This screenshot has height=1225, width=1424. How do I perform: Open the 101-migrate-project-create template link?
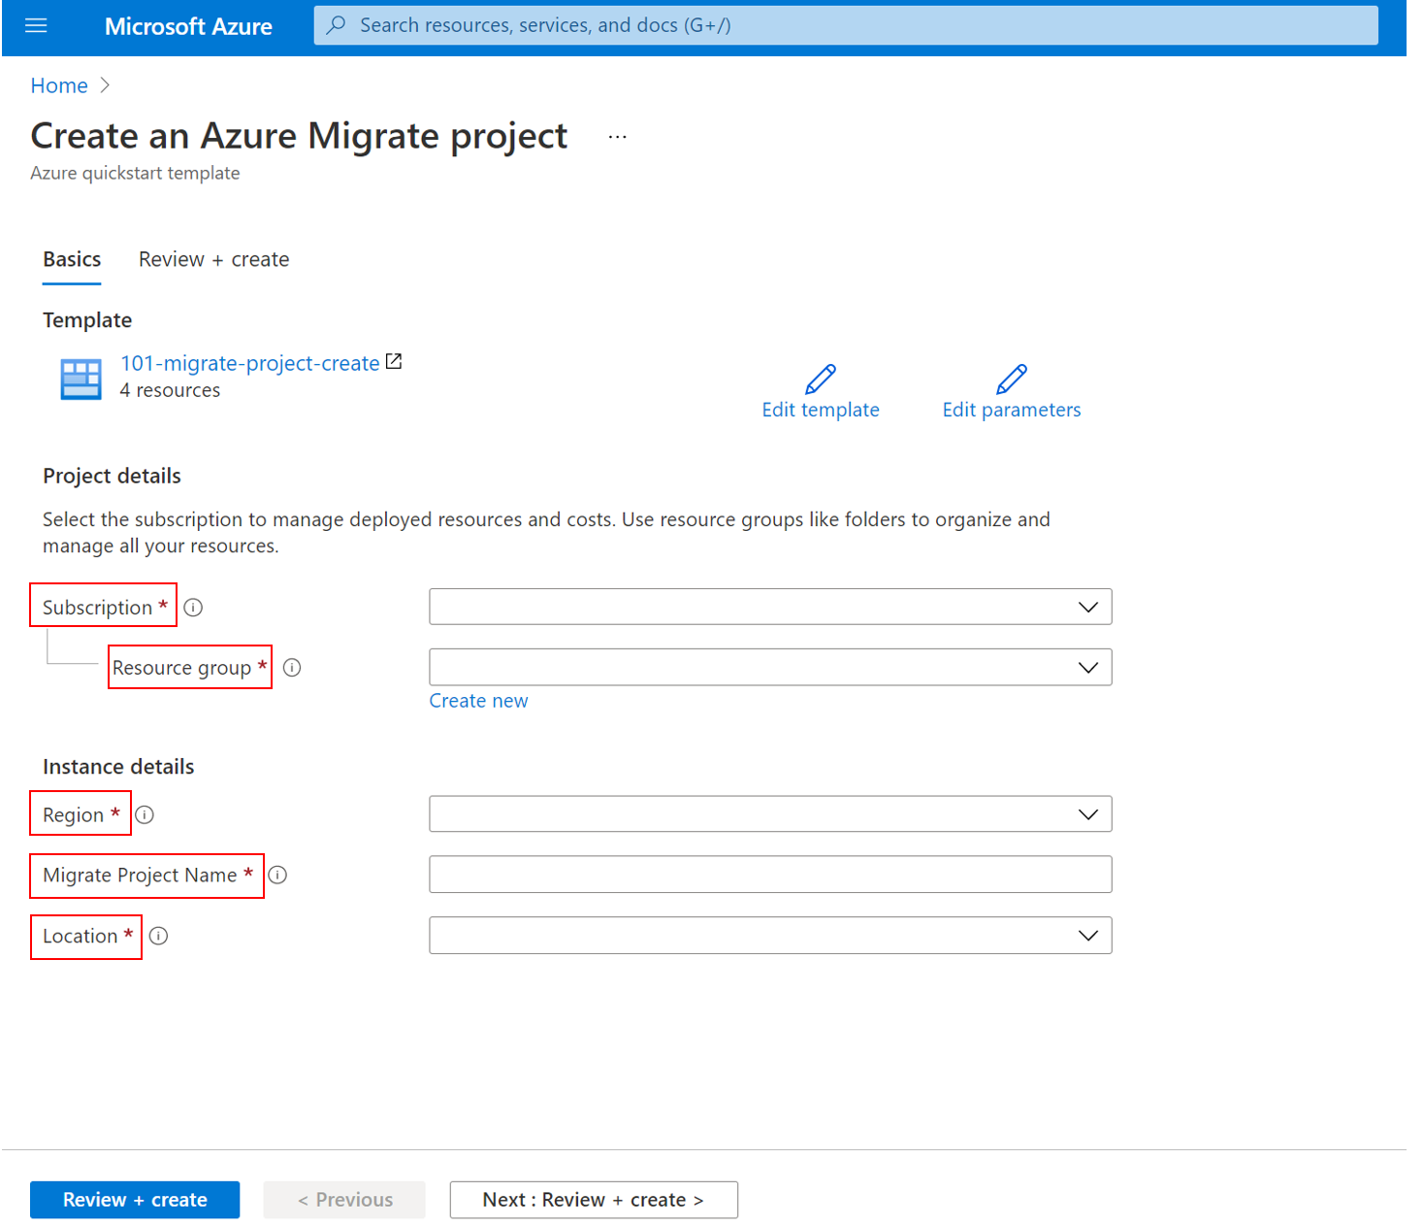coord(248,362)
